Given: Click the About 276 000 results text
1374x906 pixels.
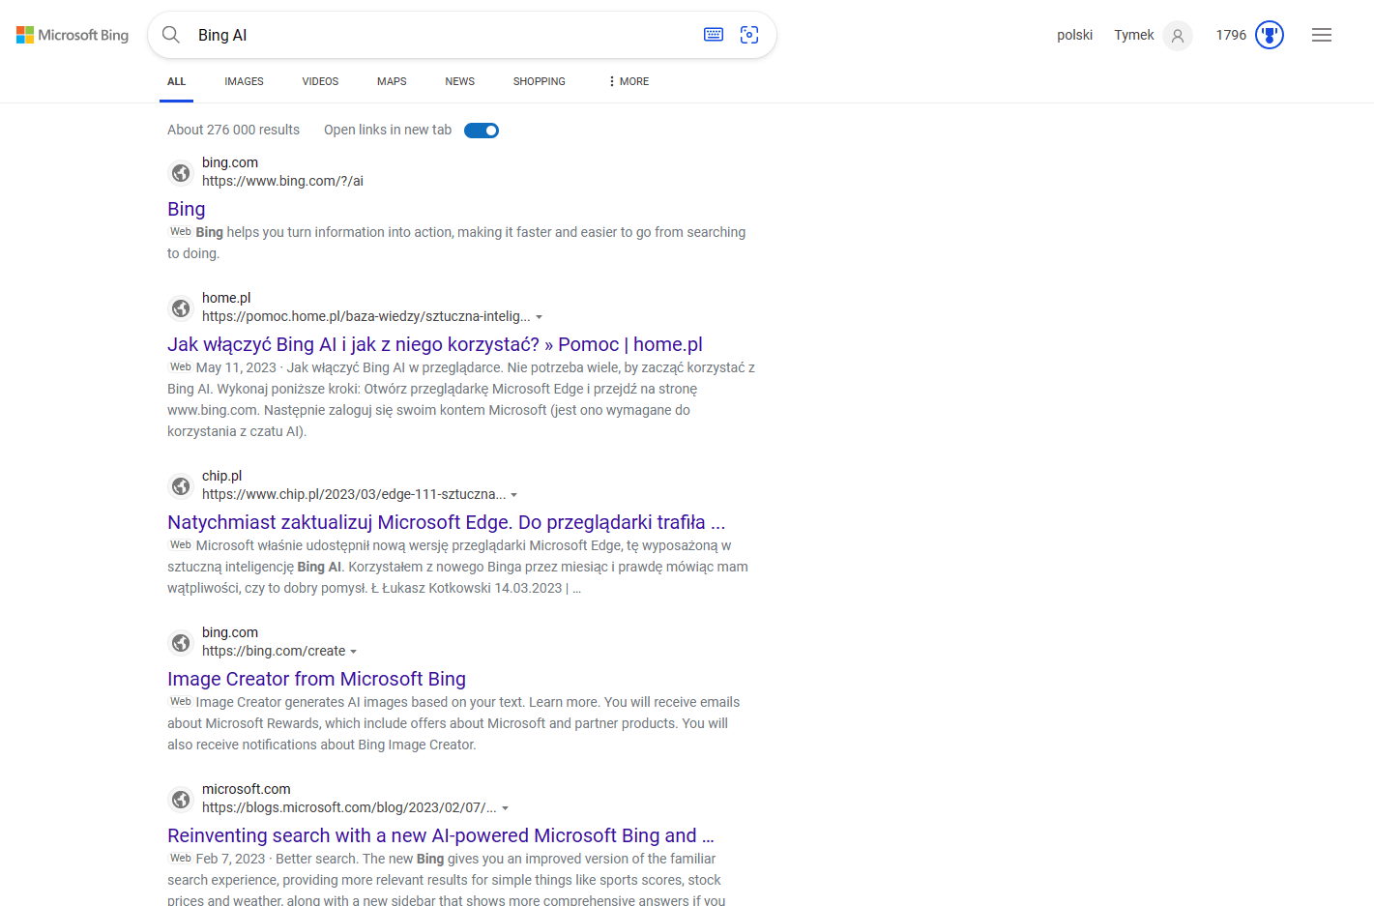Looking at the screenshot, I should click(233, 130).
